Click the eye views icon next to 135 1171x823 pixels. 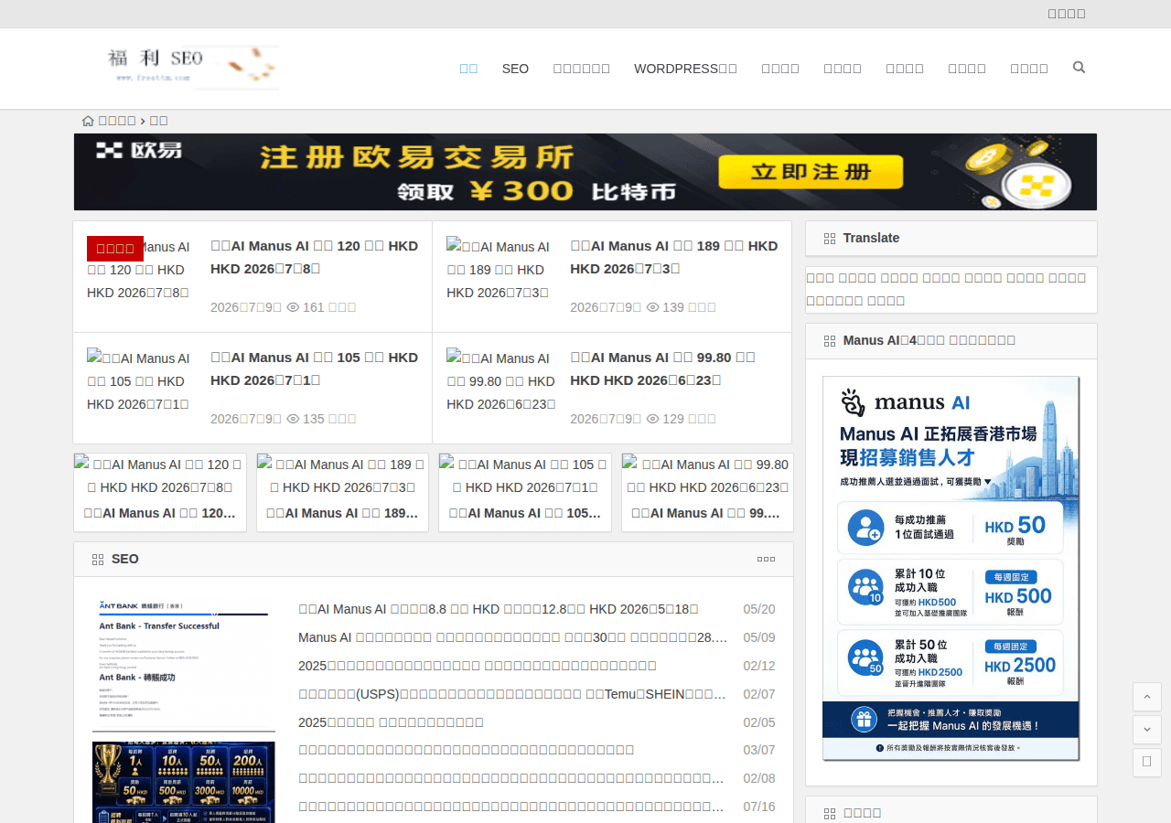pos(293,419)
